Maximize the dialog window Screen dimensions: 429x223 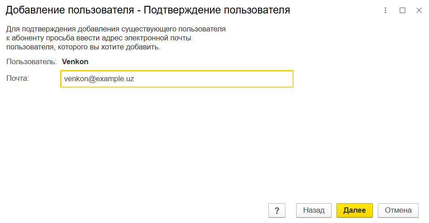click(x=403, y=10)
